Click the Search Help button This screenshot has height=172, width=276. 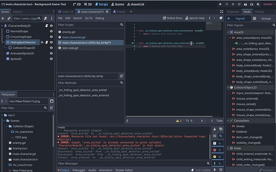coord(194,18)
